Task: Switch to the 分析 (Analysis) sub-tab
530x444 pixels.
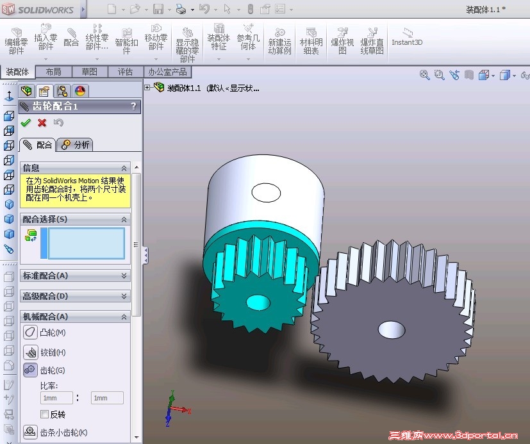Action: tap(75, 145)
